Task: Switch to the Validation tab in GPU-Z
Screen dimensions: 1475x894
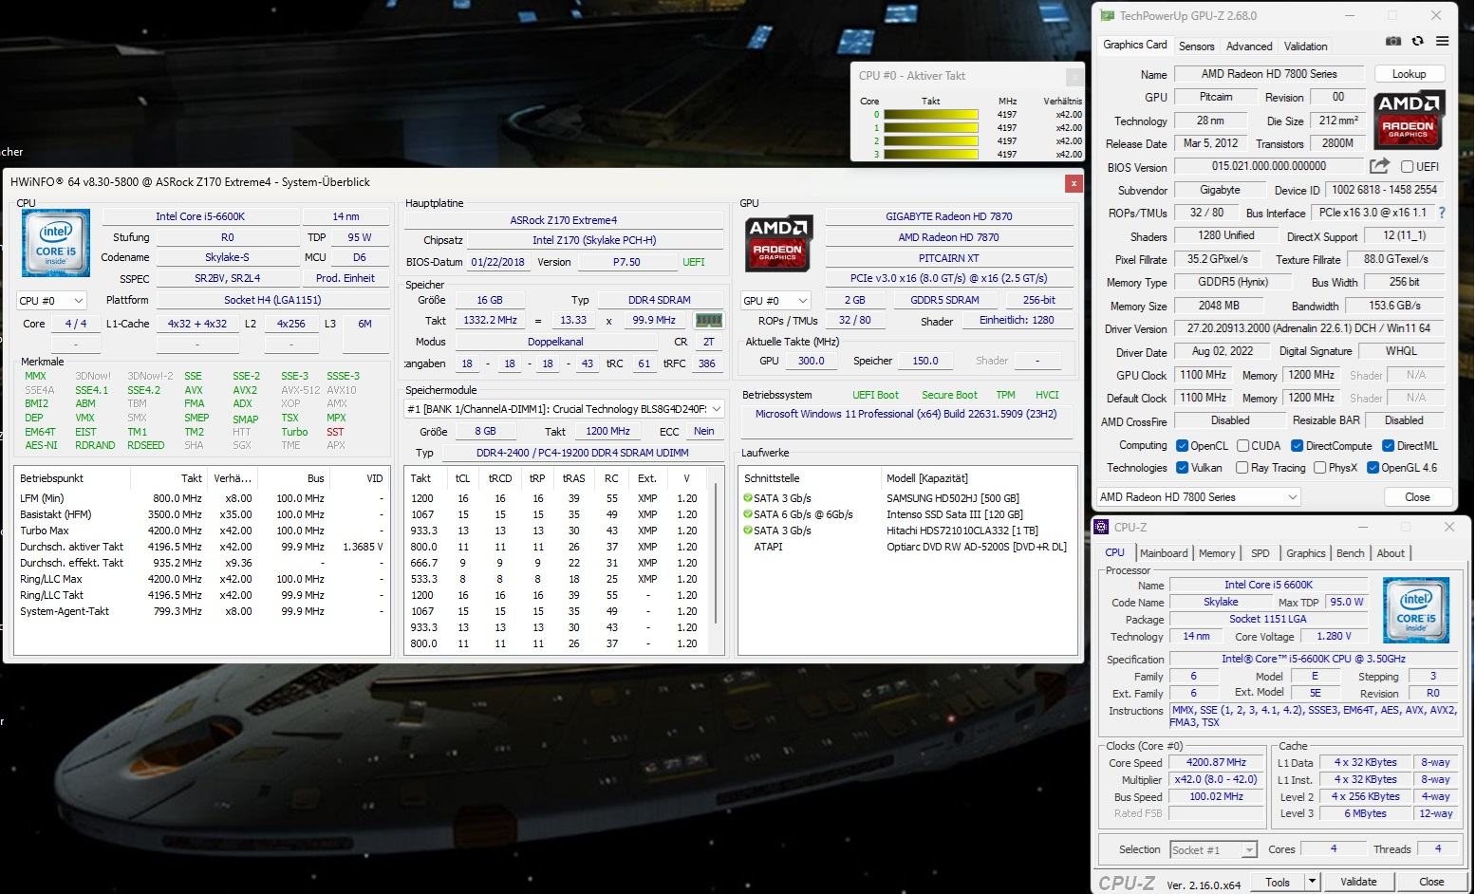Action: pos(1306,46)
